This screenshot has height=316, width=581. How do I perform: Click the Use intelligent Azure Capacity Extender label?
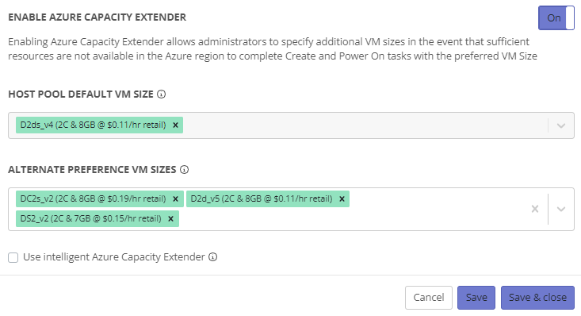(114, 257)
